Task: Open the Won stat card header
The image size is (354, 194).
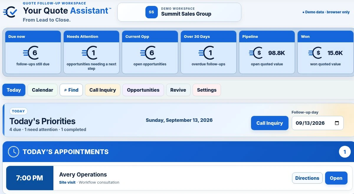Action: click(x=325, y=37)
